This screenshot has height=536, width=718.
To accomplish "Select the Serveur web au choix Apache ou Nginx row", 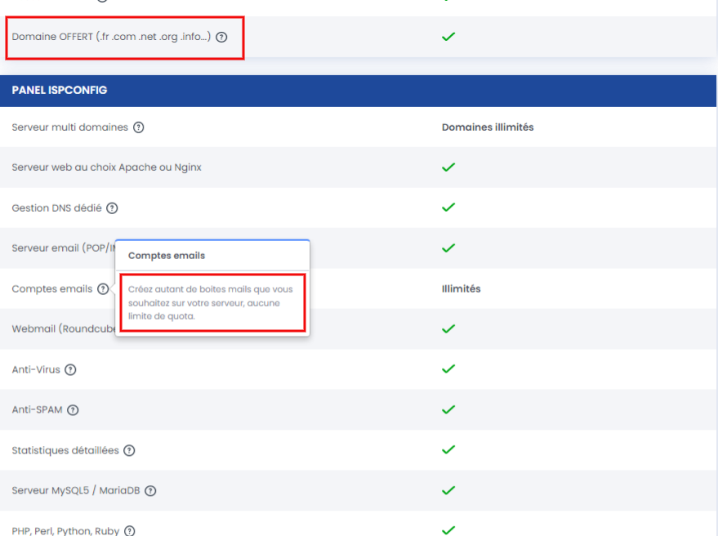I will point(106,167).
